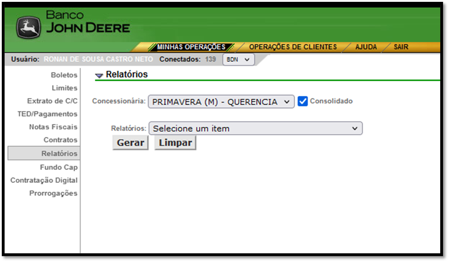
Task: Collapse the Relatórios section triangle
Action: coord(99,76)
